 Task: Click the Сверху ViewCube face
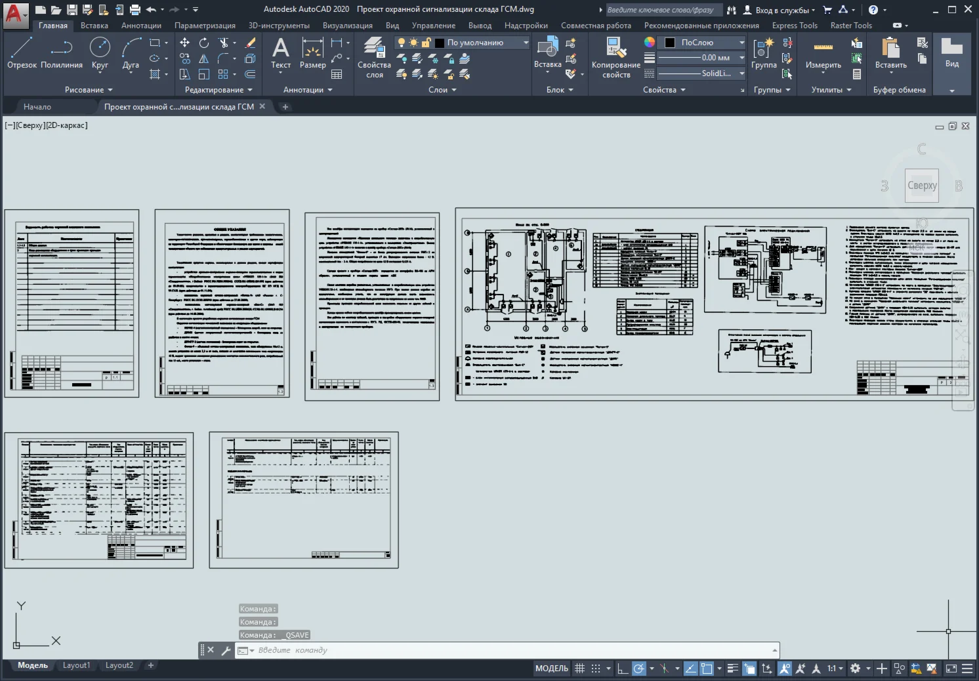(x=922, y=186)
